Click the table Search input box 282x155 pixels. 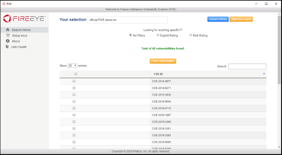(x=247, y=66)
